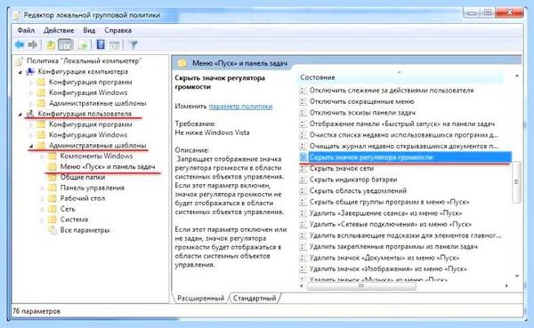The image size is (534, 328).
Task: Select policy Скрыть индикатор батареи
Action: coord(353,180)
